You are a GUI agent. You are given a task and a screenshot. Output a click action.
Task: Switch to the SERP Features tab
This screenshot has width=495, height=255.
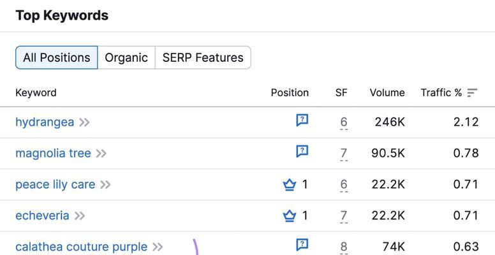point(203,57)
